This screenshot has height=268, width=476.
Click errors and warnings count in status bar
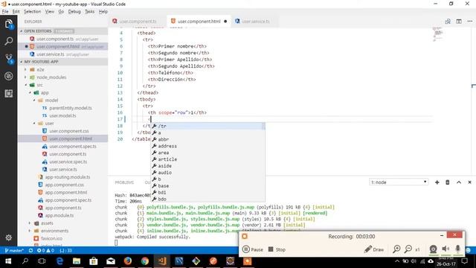pos(45,250)
